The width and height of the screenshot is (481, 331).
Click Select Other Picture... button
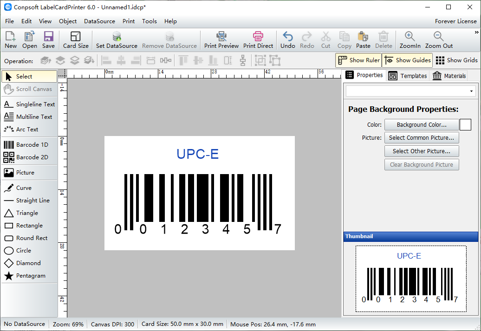422,151
